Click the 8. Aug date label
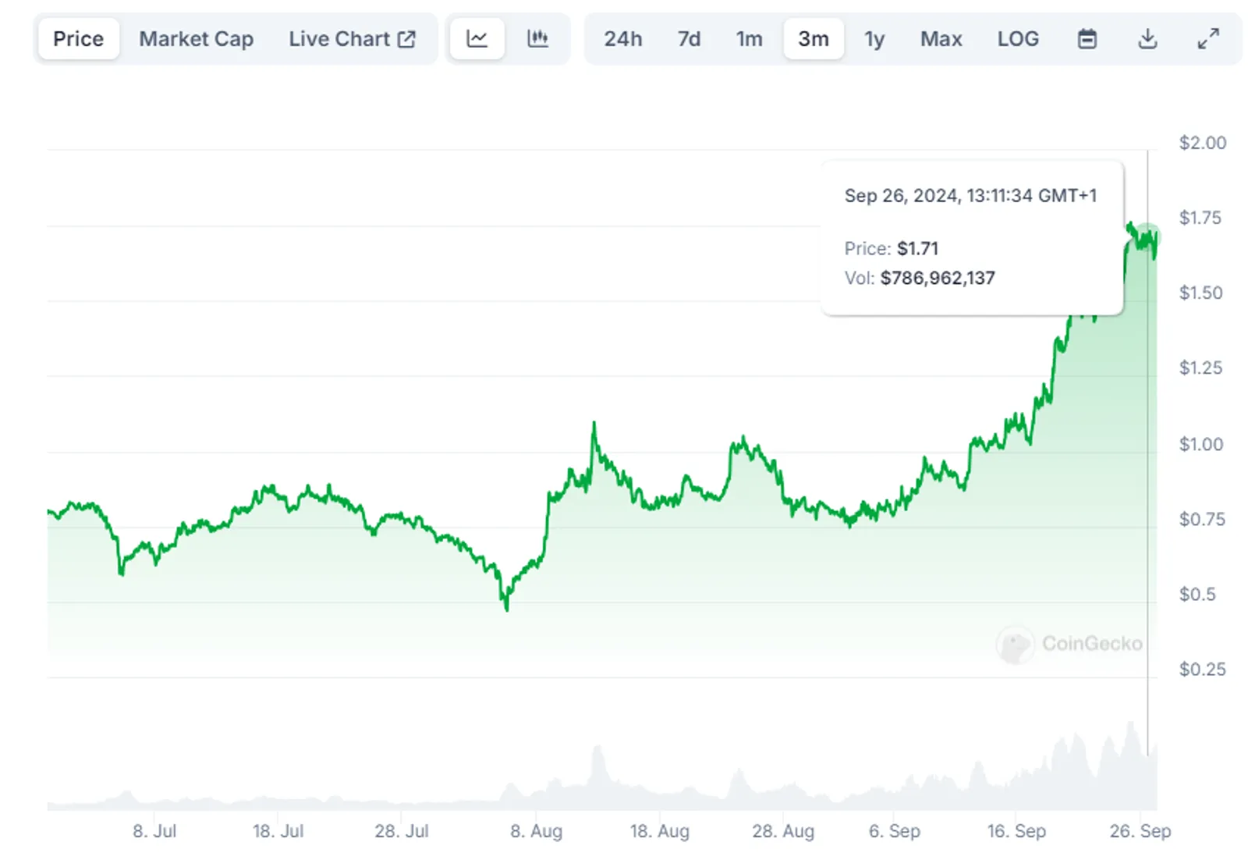This screenshot has height=860, width=1248. [537, 831]
